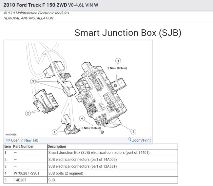Click item number 4 table cell
This screenshot has width=213, height=186.
(8, 173)
